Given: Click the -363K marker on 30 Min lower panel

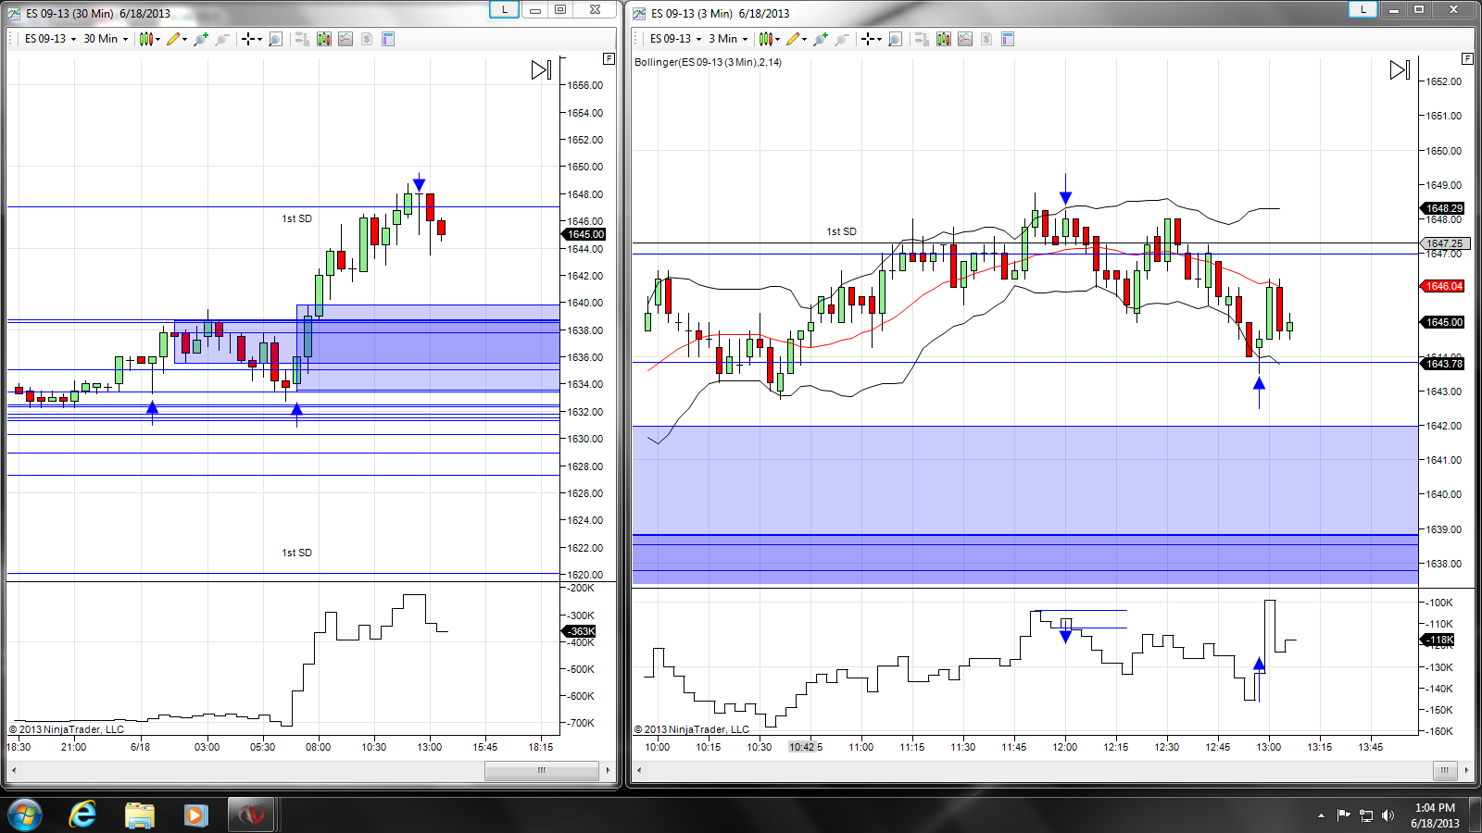Looking at the screenshot, I should click(x=581, y=631).
